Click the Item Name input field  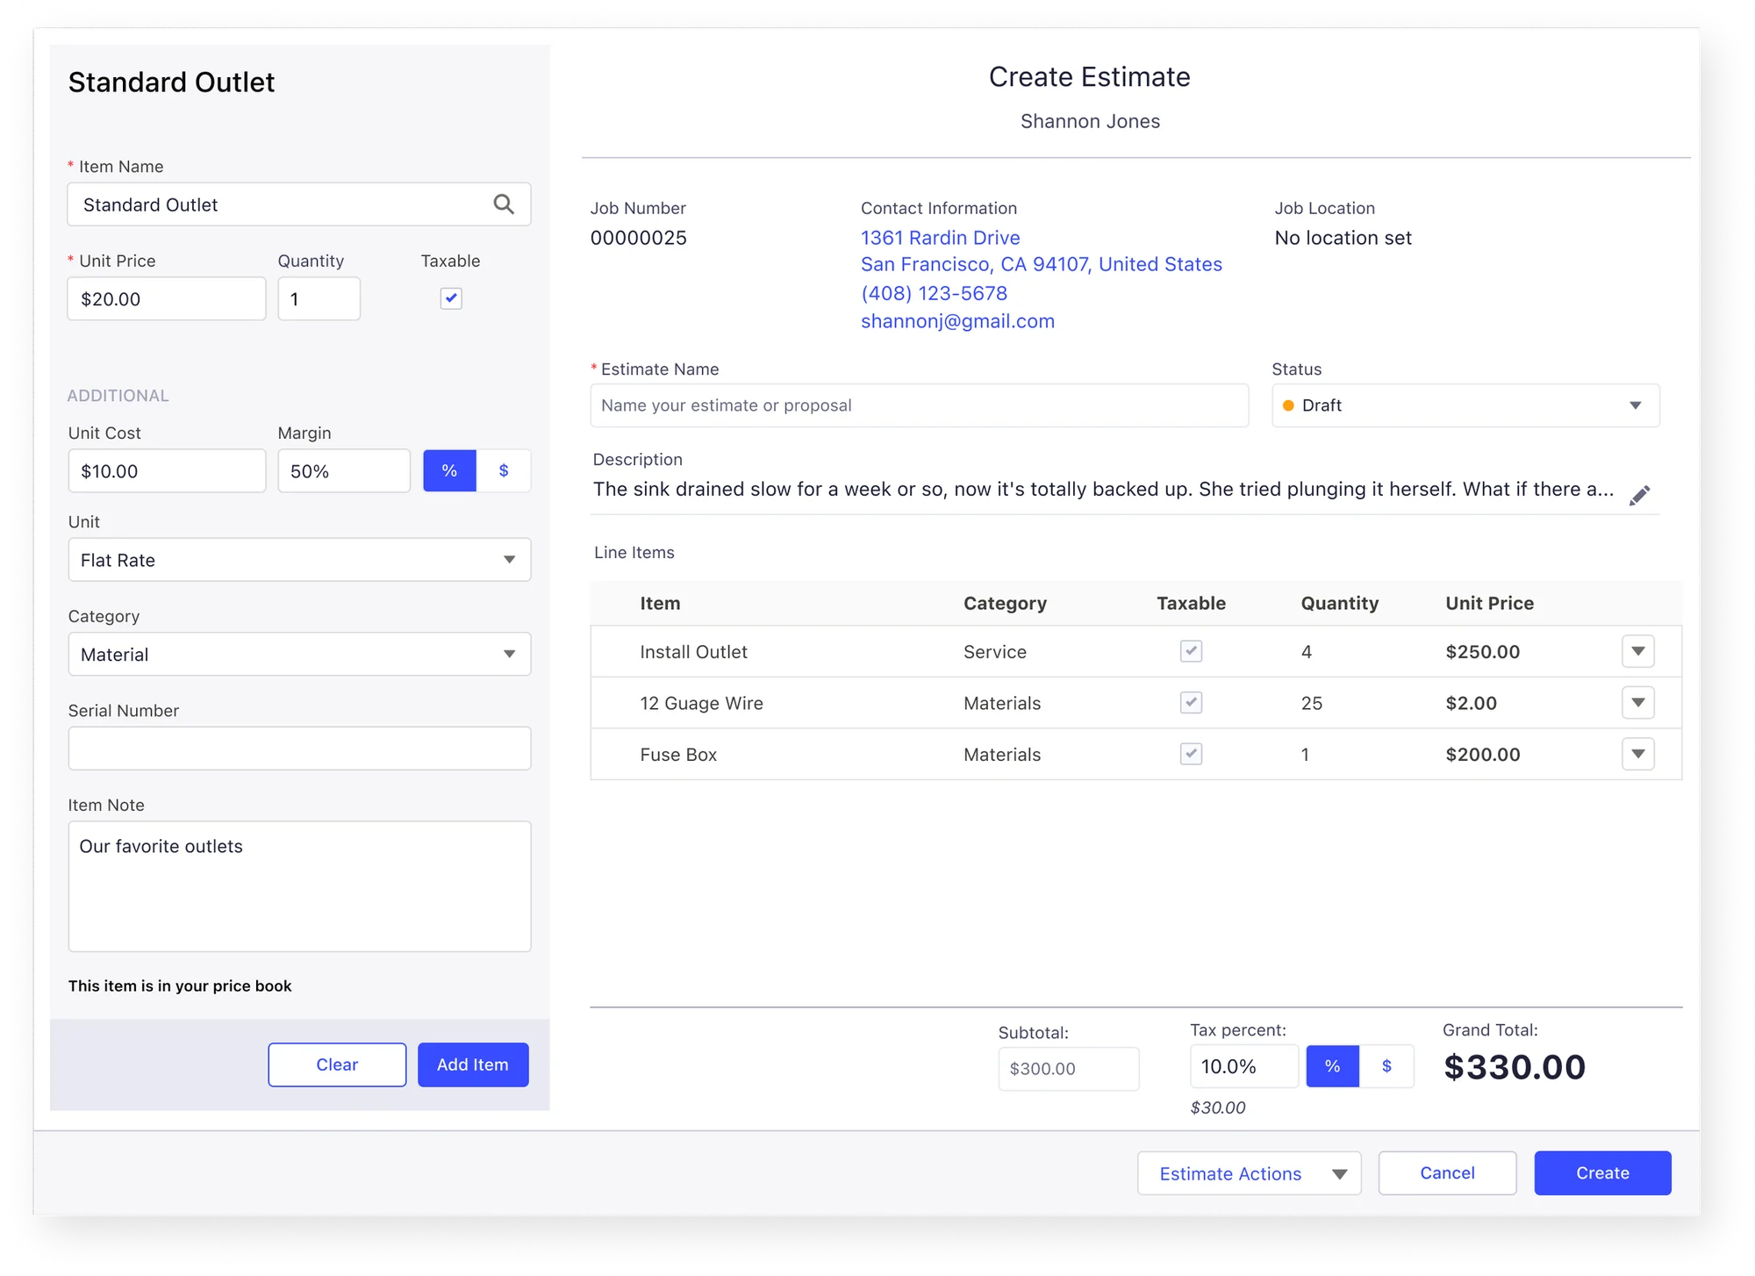299,204
